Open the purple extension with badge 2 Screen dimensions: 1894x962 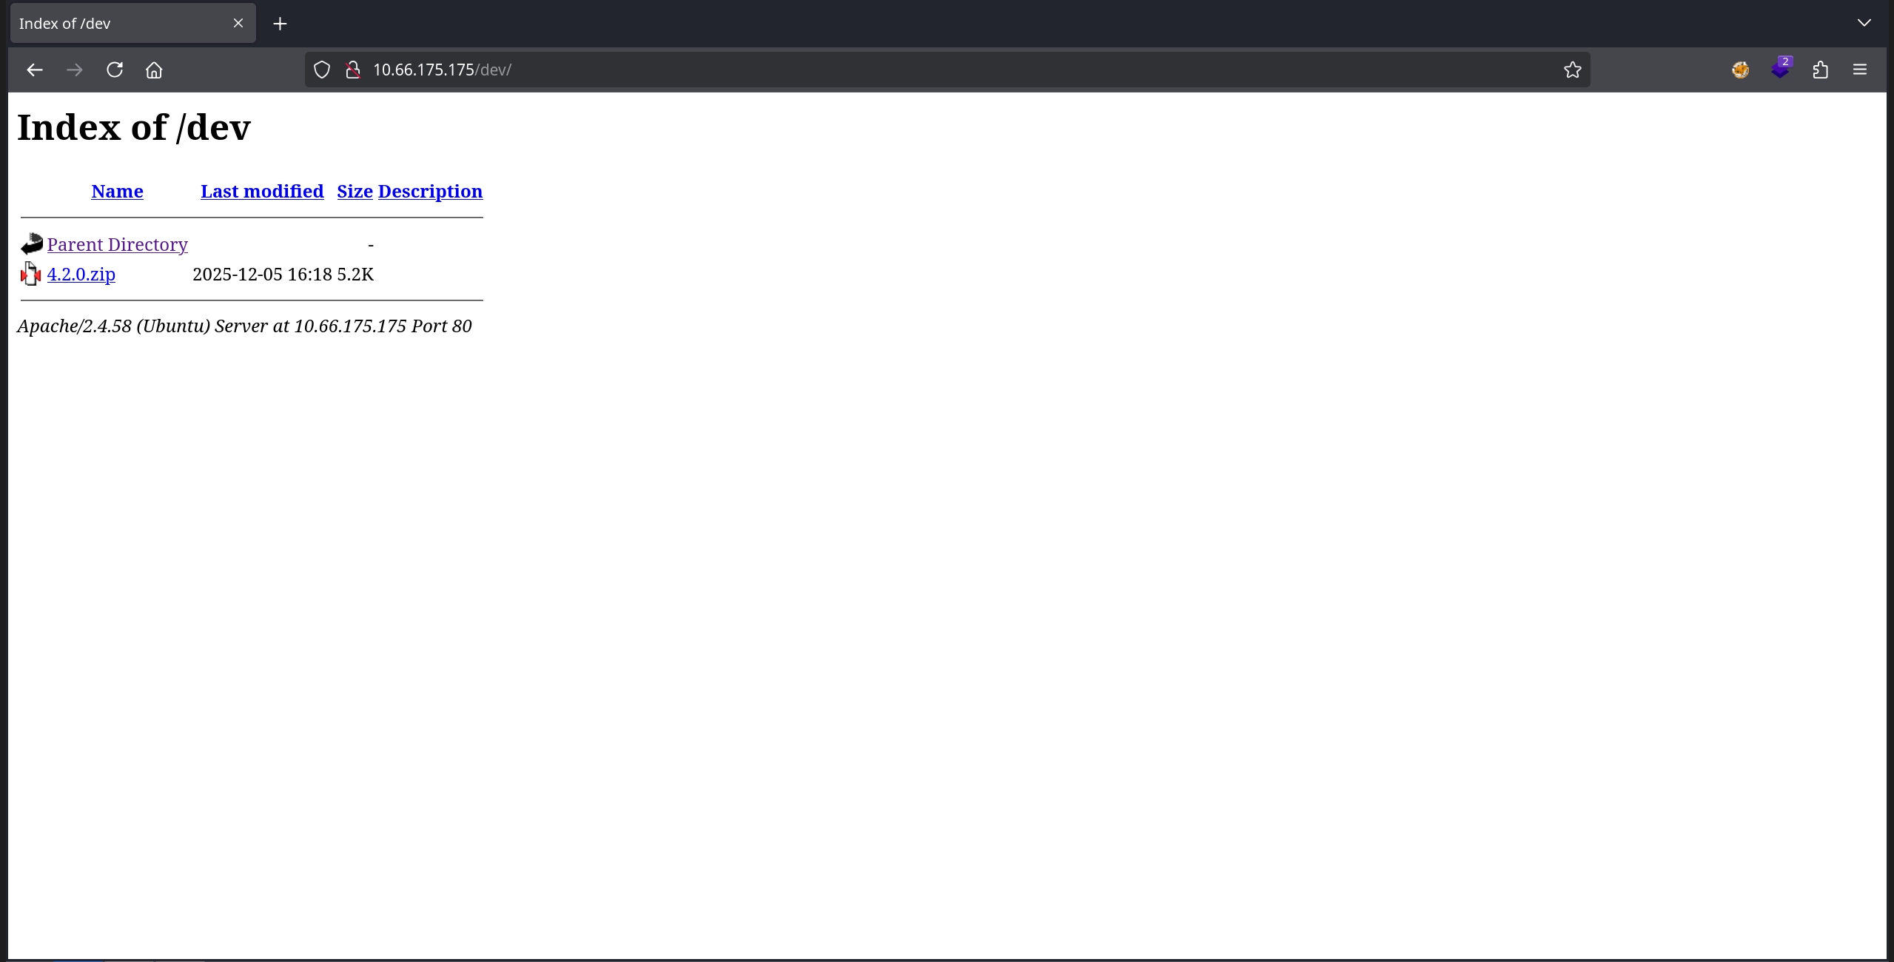tap(1780, 70)
